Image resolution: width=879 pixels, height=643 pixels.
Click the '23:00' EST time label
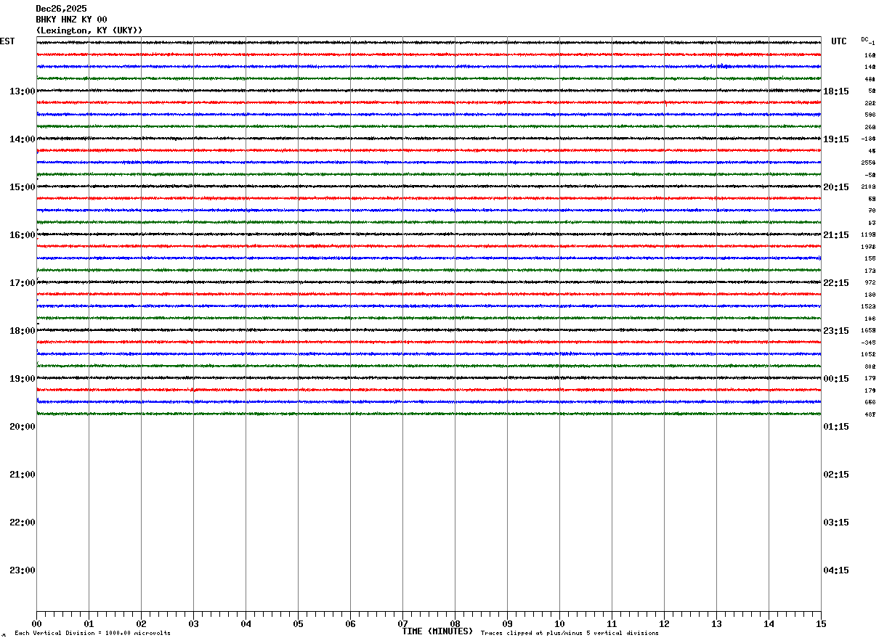(x=22, y=570)
